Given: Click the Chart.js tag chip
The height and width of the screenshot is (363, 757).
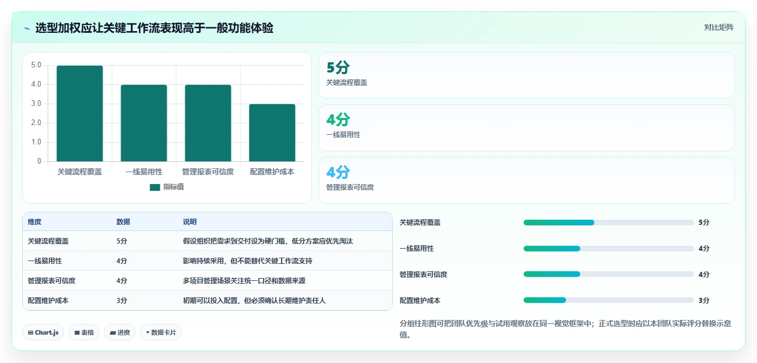Looking at the screenshot, I should pos(43,332).
